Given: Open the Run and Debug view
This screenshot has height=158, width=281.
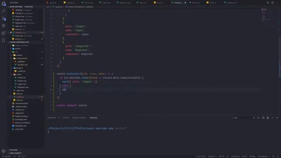Looking at the screenshot, I should tap(4, 26).
